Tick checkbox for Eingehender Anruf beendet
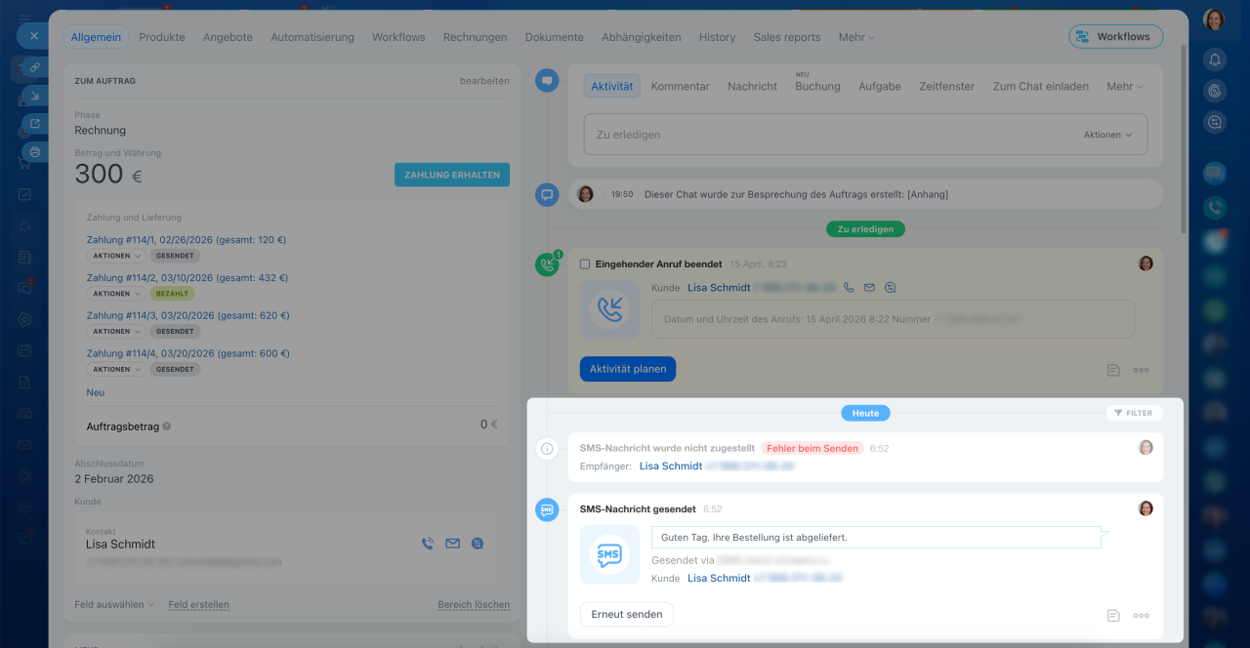This screenshot has height=648, width=1250. click(x=585, y=263)
